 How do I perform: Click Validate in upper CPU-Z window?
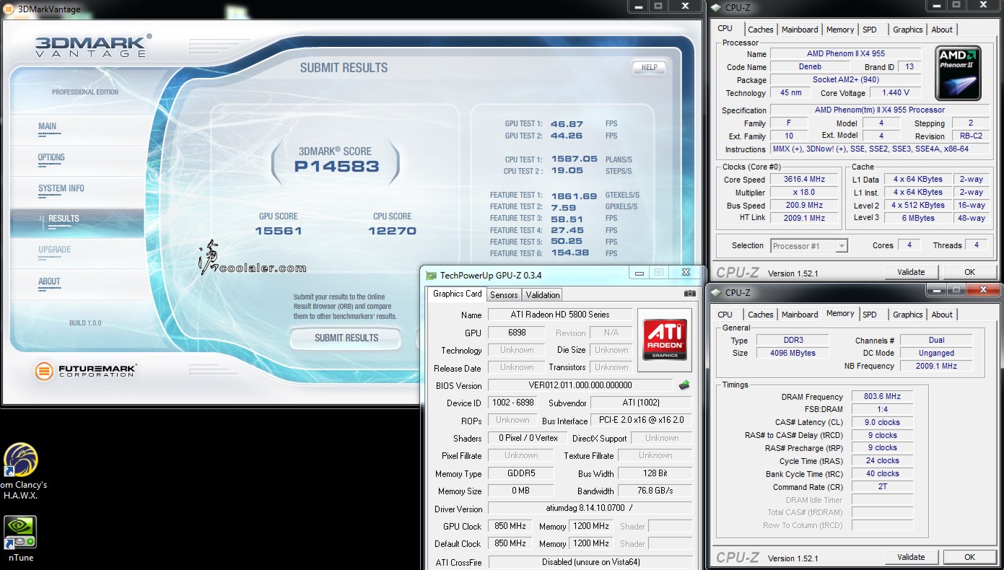click(911, 272)
